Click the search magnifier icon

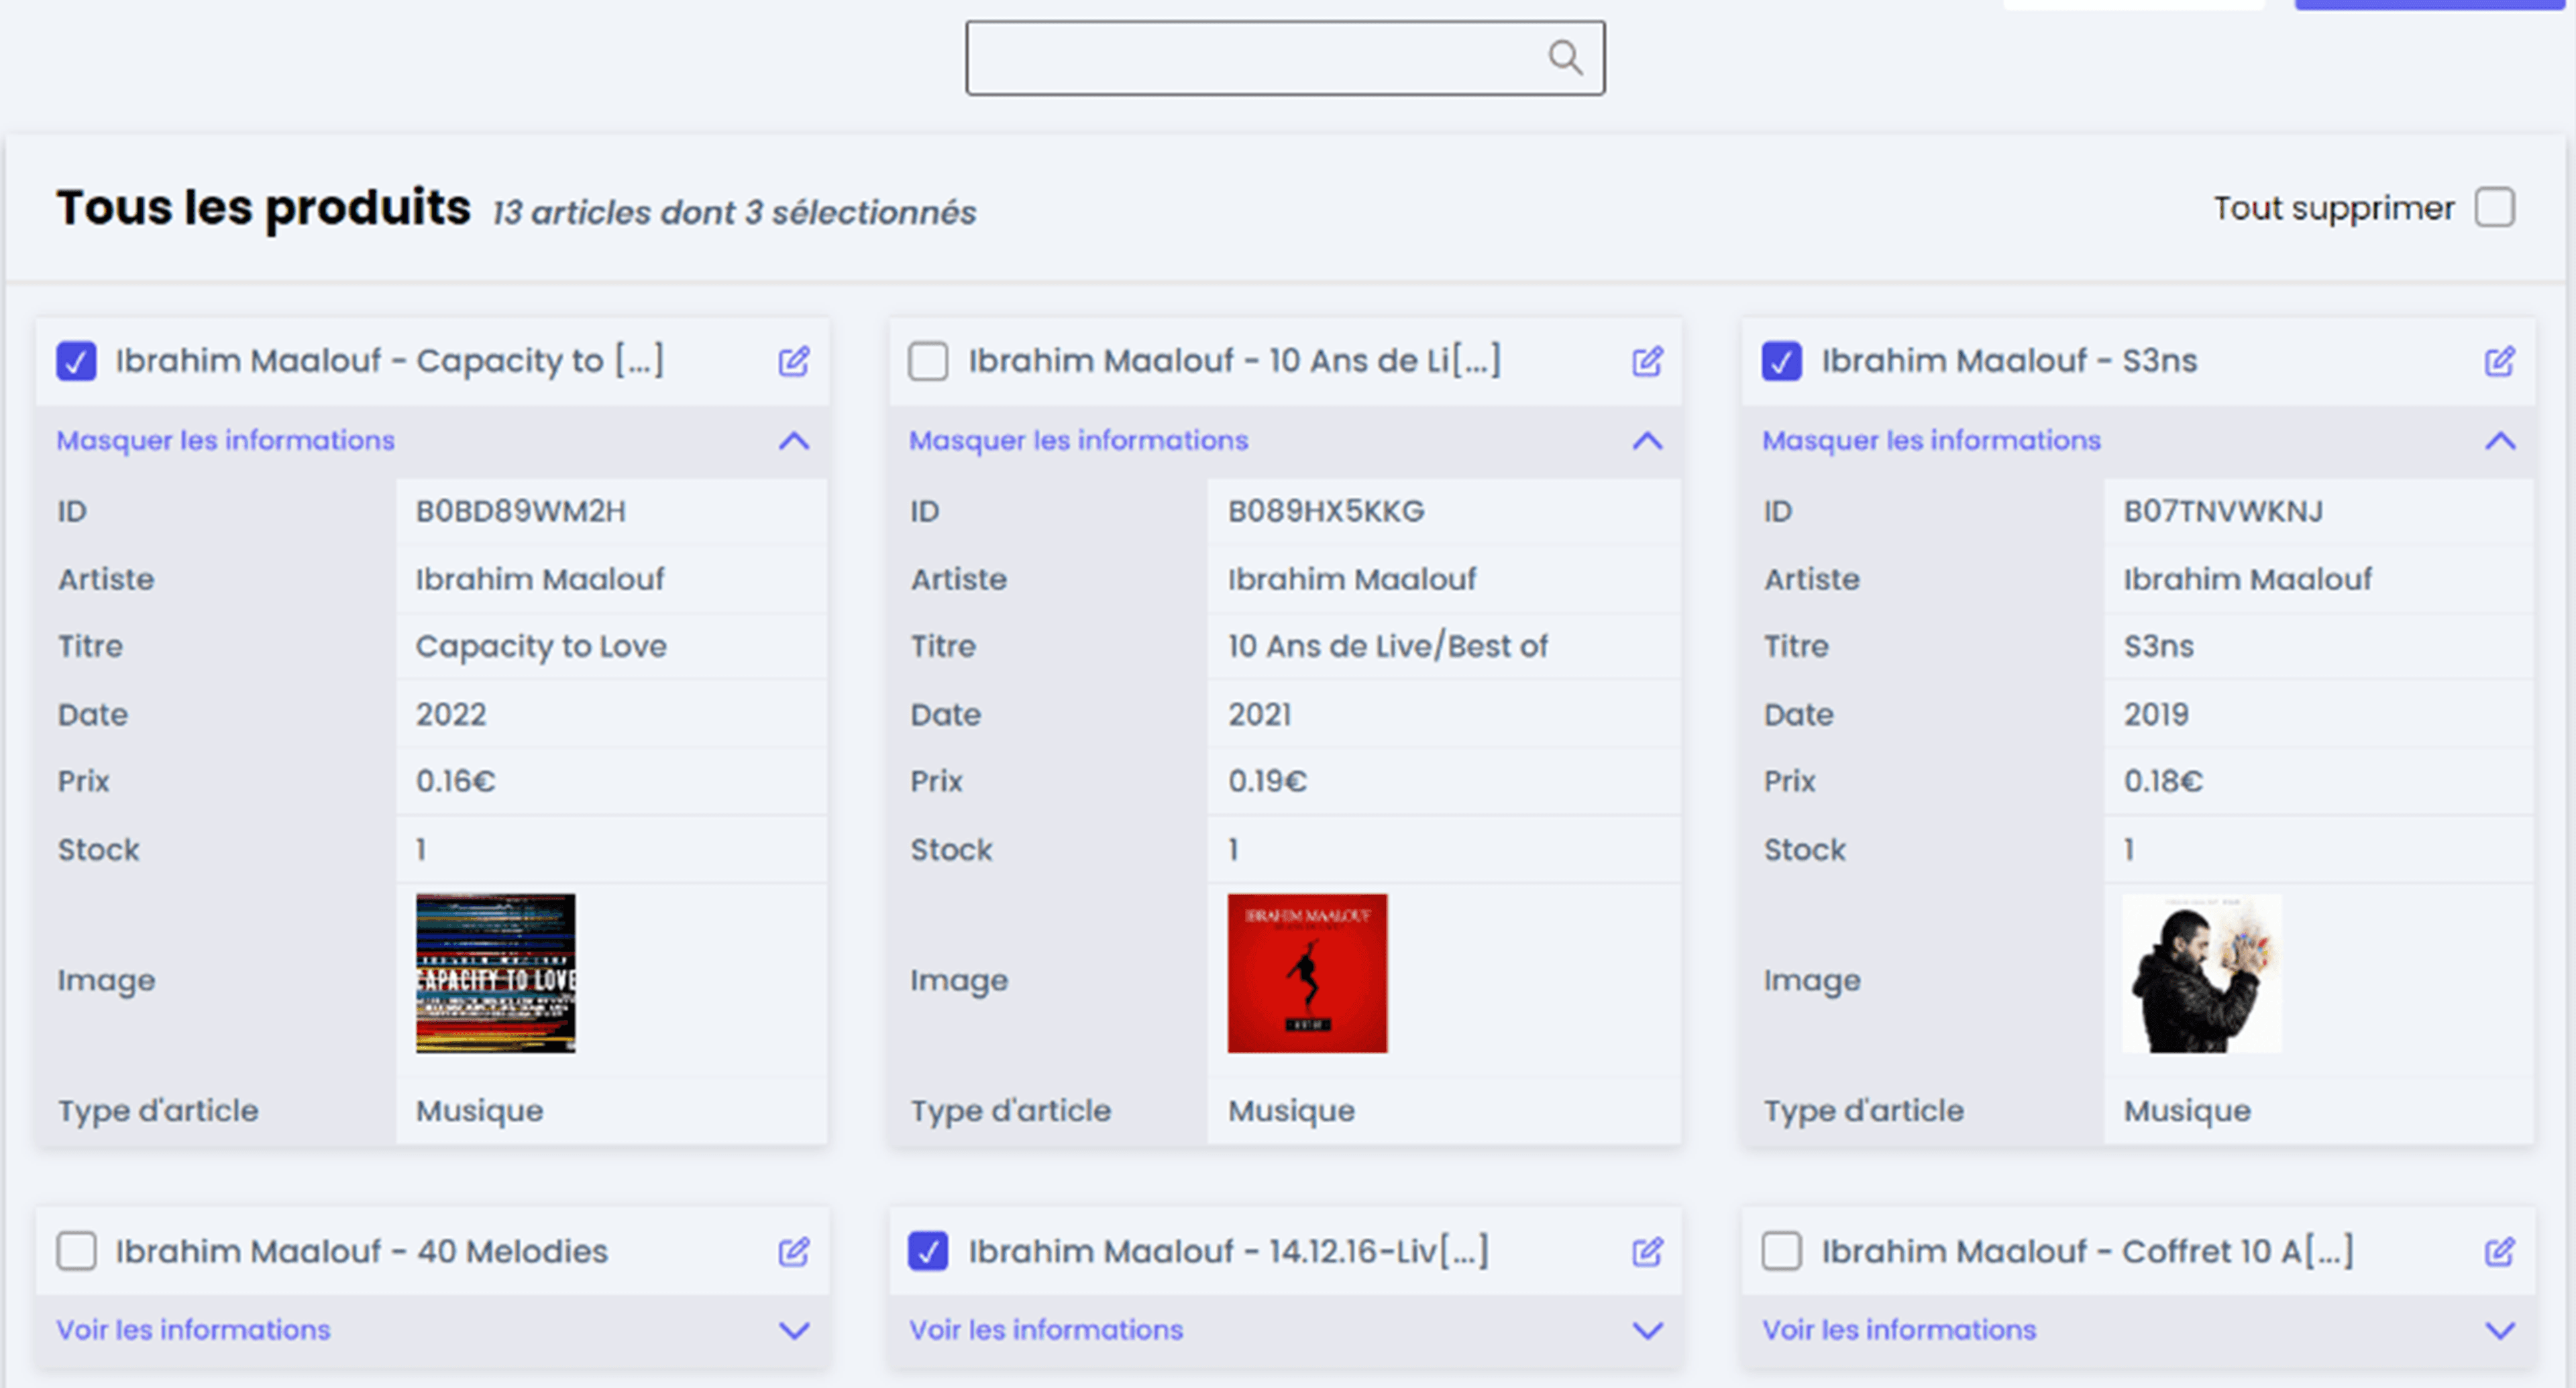[x=1565, y=58]
